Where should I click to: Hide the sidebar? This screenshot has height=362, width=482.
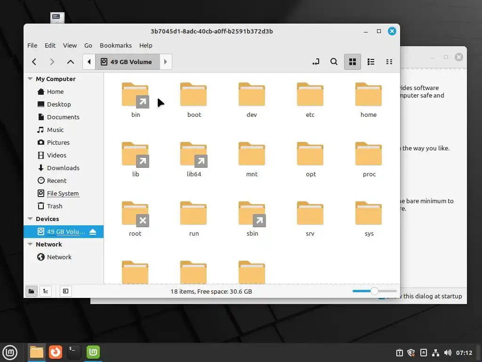65,291
